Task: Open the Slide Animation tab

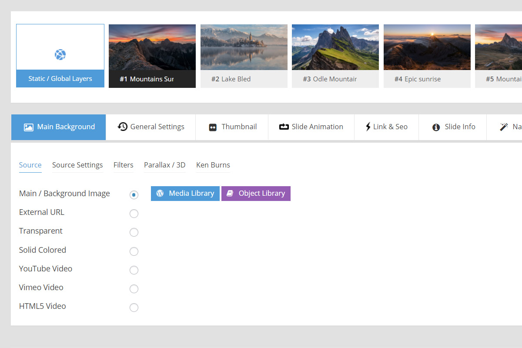Action: [311, 127]
